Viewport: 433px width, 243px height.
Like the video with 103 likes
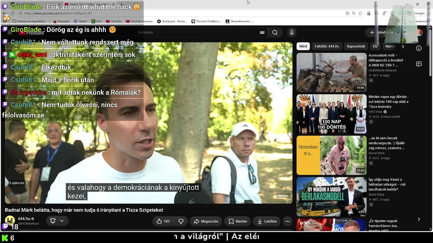(163, 221)
